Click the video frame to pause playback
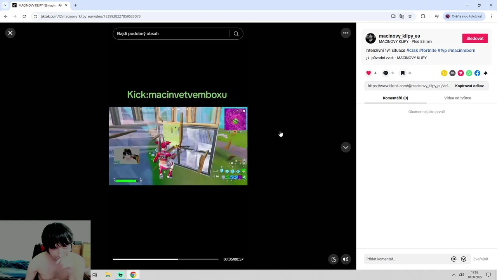Viewport: 497px width, 280px height. point(178,146)
